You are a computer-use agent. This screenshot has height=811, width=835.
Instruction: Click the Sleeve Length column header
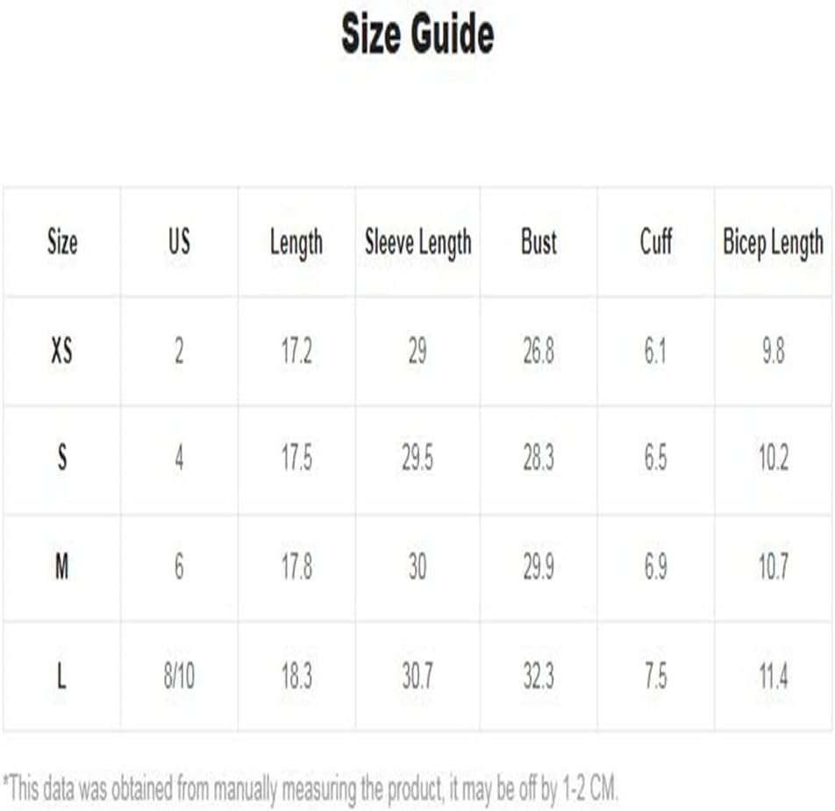(418, 243)
